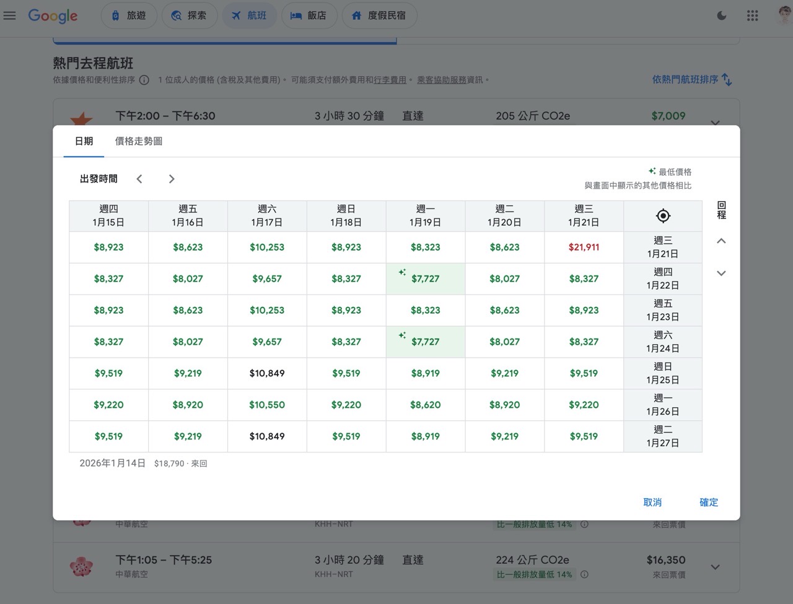Toggle dark mode with the moon icon
This screenshot has height=604, width=793.
(x=721, y=15)
